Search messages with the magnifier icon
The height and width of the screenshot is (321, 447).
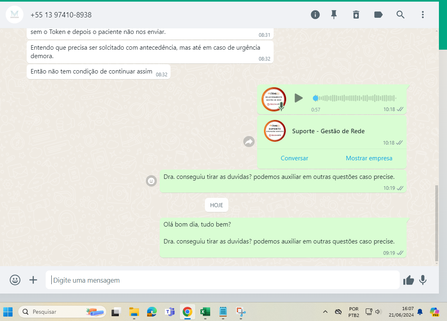pyautogui.click(x=400, y=15)
